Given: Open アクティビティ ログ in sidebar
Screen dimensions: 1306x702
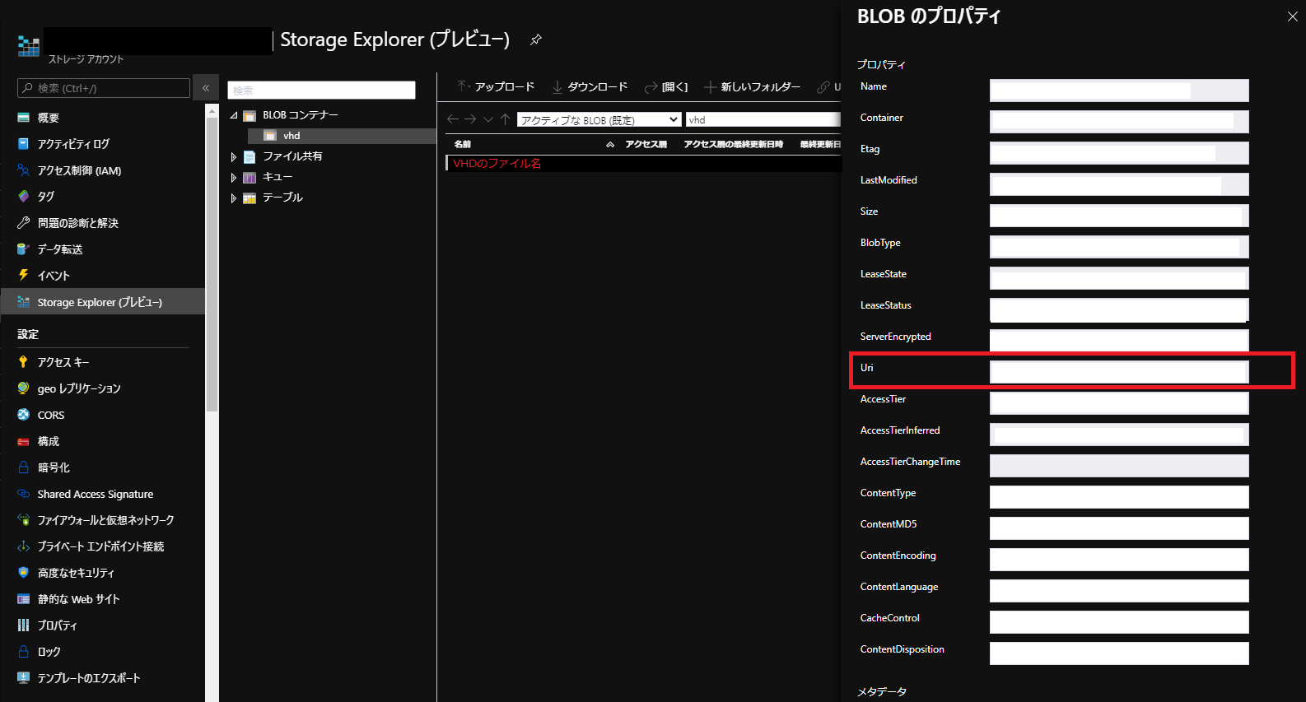Looking at the screenshot, I should 72,144.
